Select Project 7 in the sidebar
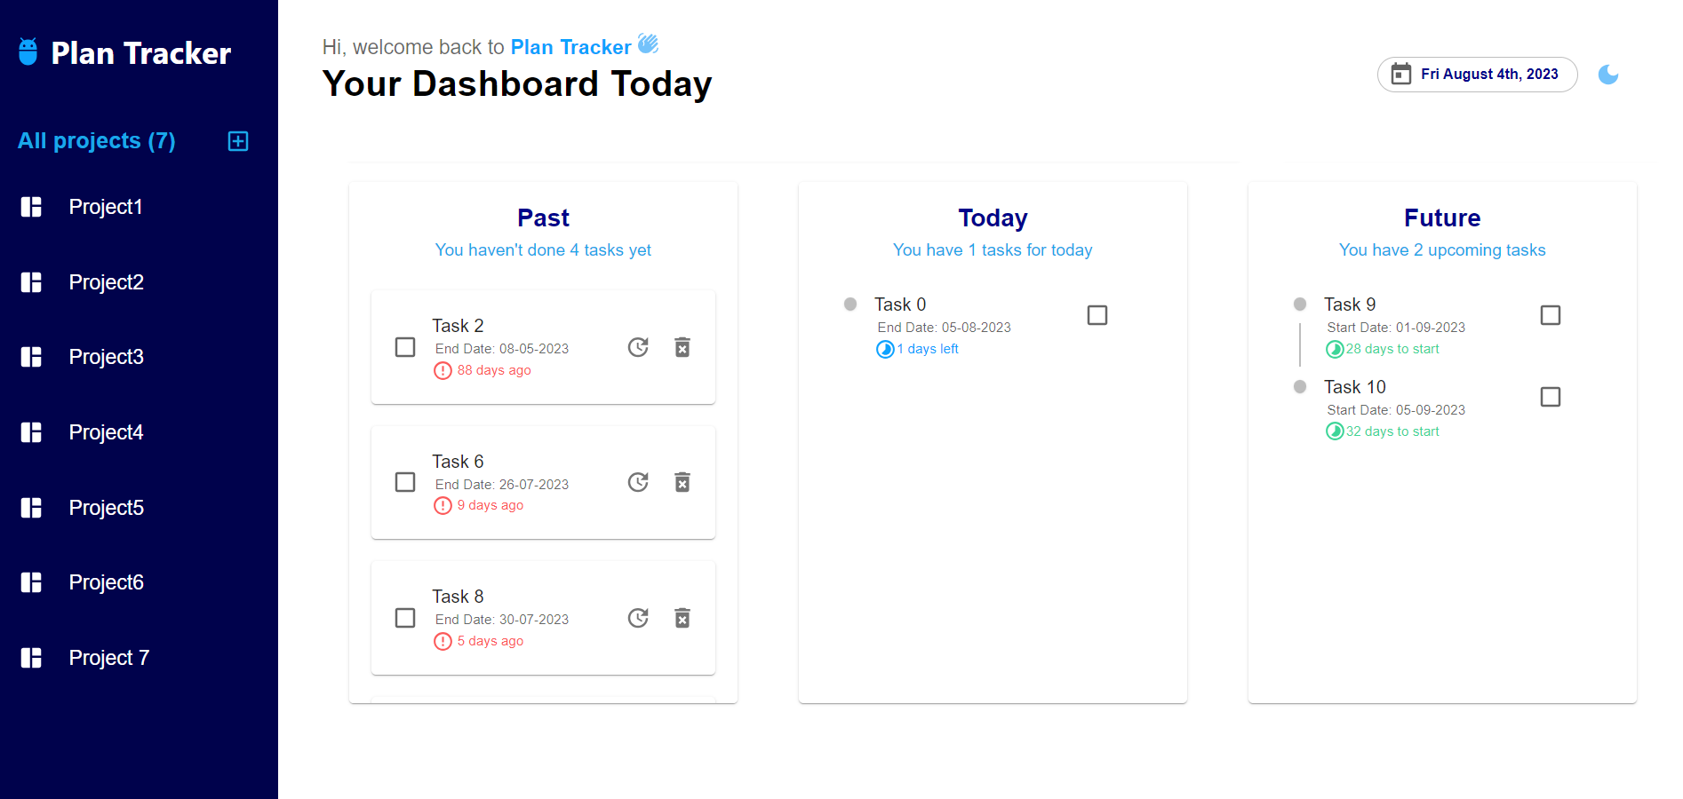1683x799 pixels. (x=108, y=658)
